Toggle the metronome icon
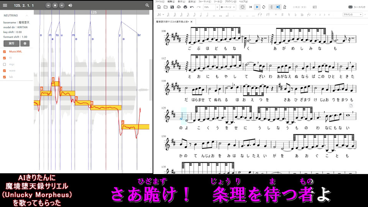The height and width of the screenshot is (207, 368). tap(285, 7)
